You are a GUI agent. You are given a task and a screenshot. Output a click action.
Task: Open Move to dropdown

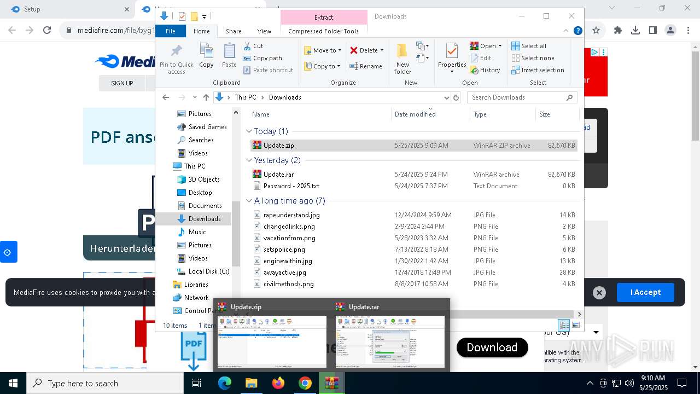pos(323,50)
